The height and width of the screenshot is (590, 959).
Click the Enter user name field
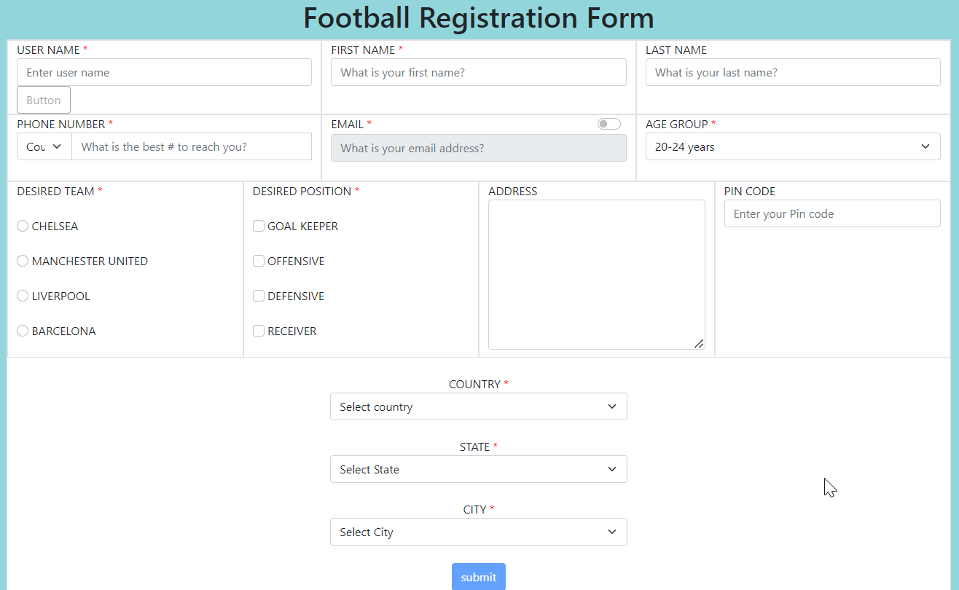(x=164, y=72)
